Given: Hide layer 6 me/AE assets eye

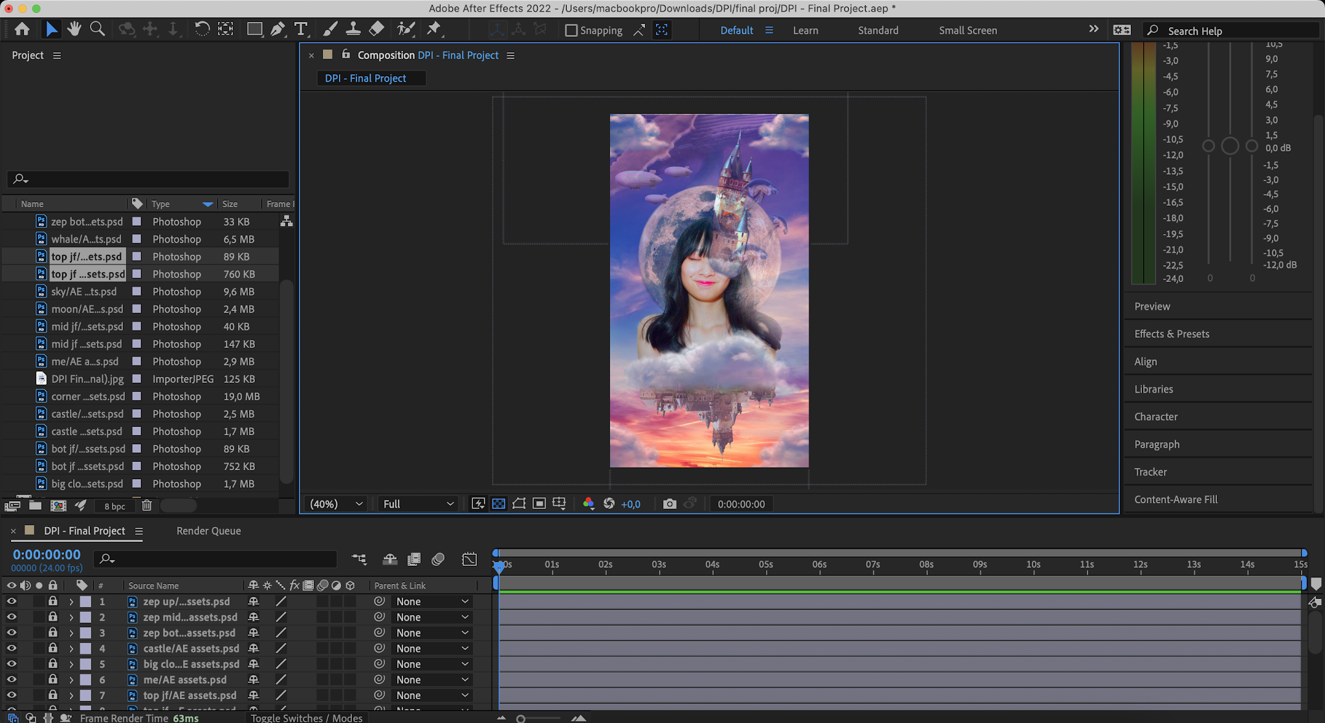Looking at the screenshot, I should pos(11,680).
